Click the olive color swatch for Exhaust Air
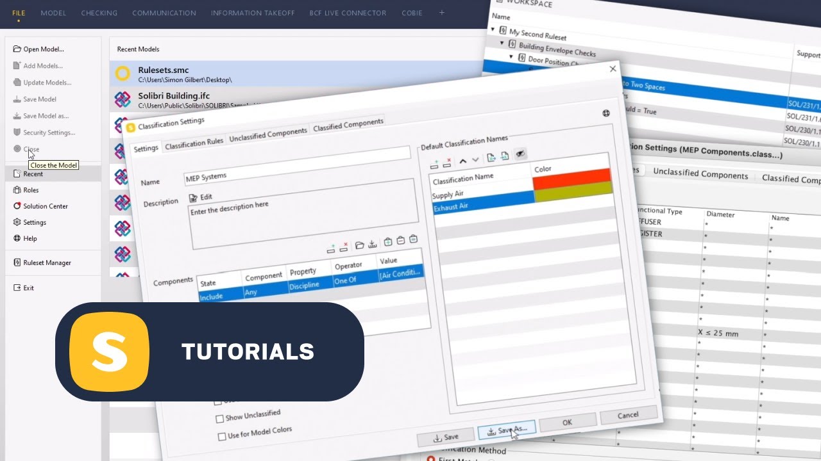This screenshot has height=461, width=821. pos(573,191)
